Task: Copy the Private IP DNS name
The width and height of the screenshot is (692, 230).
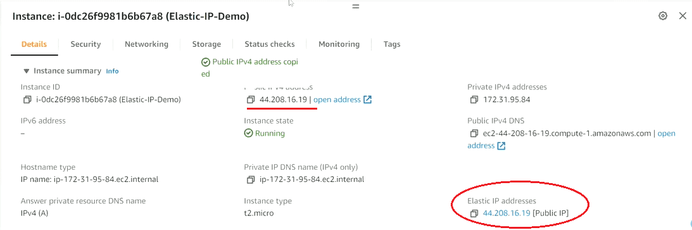Action: [x=251, y=180]
